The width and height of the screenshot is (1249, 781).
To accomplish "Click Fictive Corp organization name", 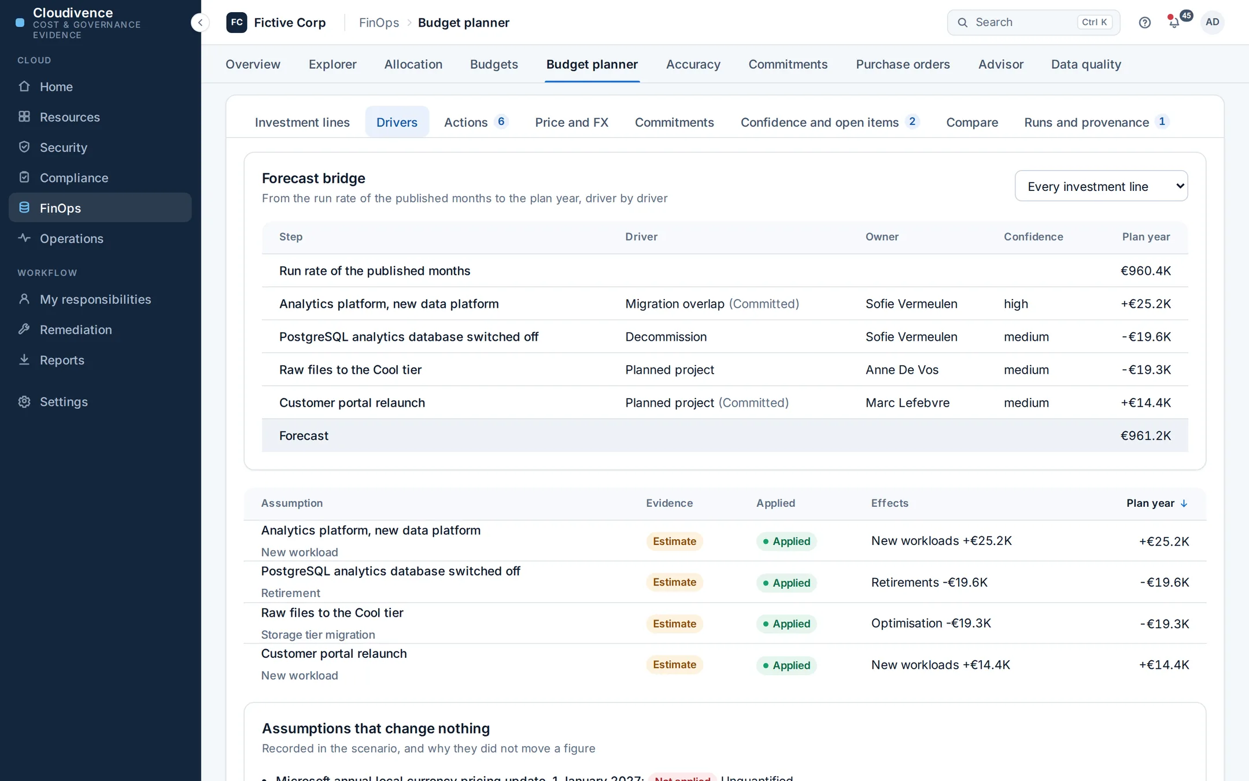I will (290, 23).
